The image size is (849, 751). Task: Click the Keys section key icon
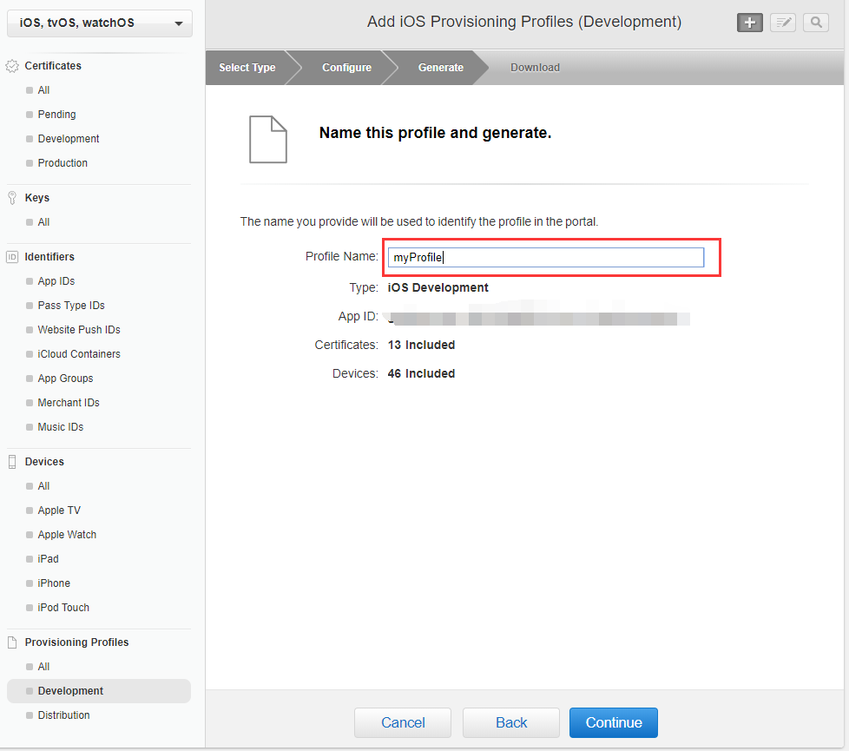coord(12,198)
